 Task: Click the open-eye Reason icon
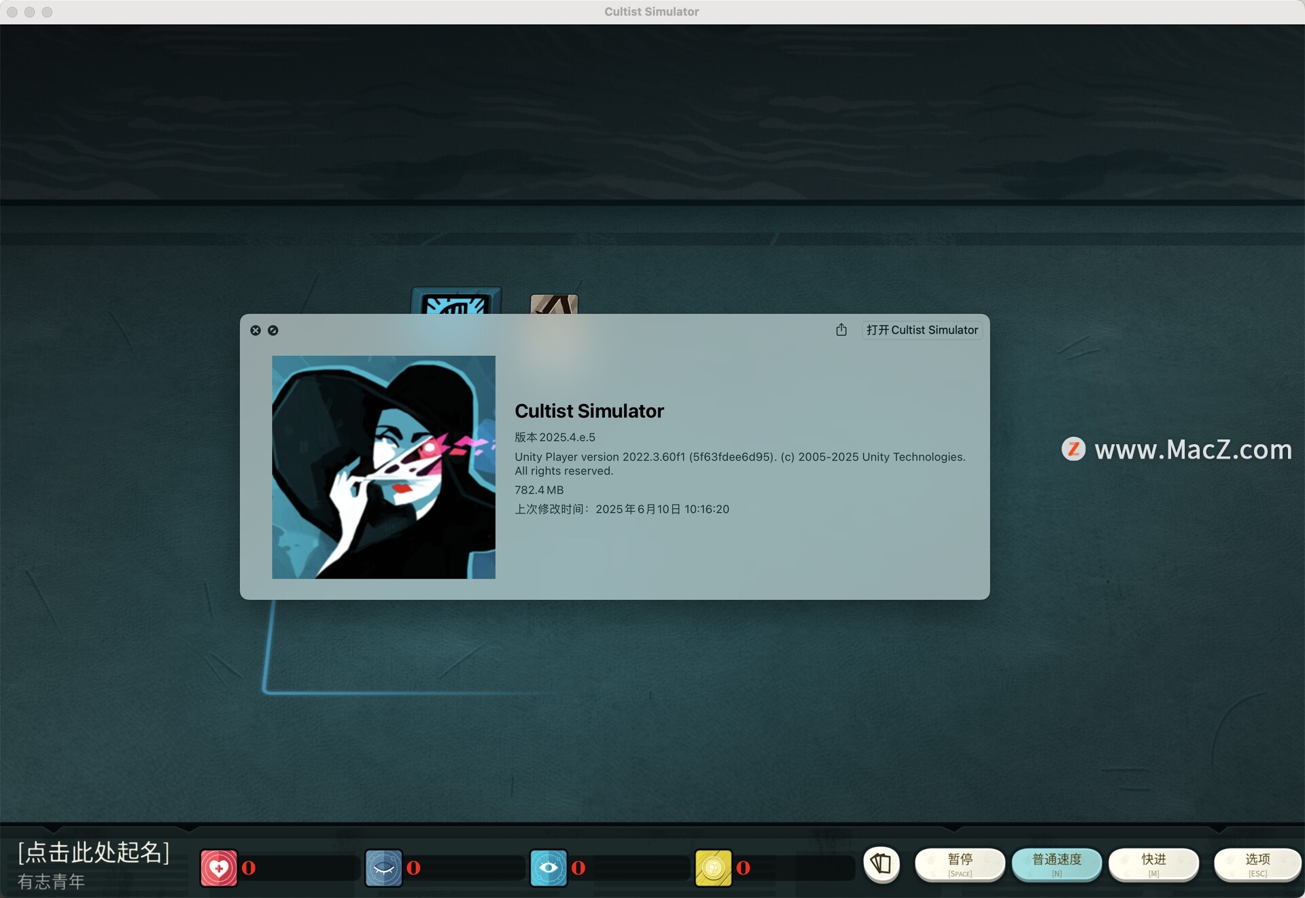(x=549, y=867)
